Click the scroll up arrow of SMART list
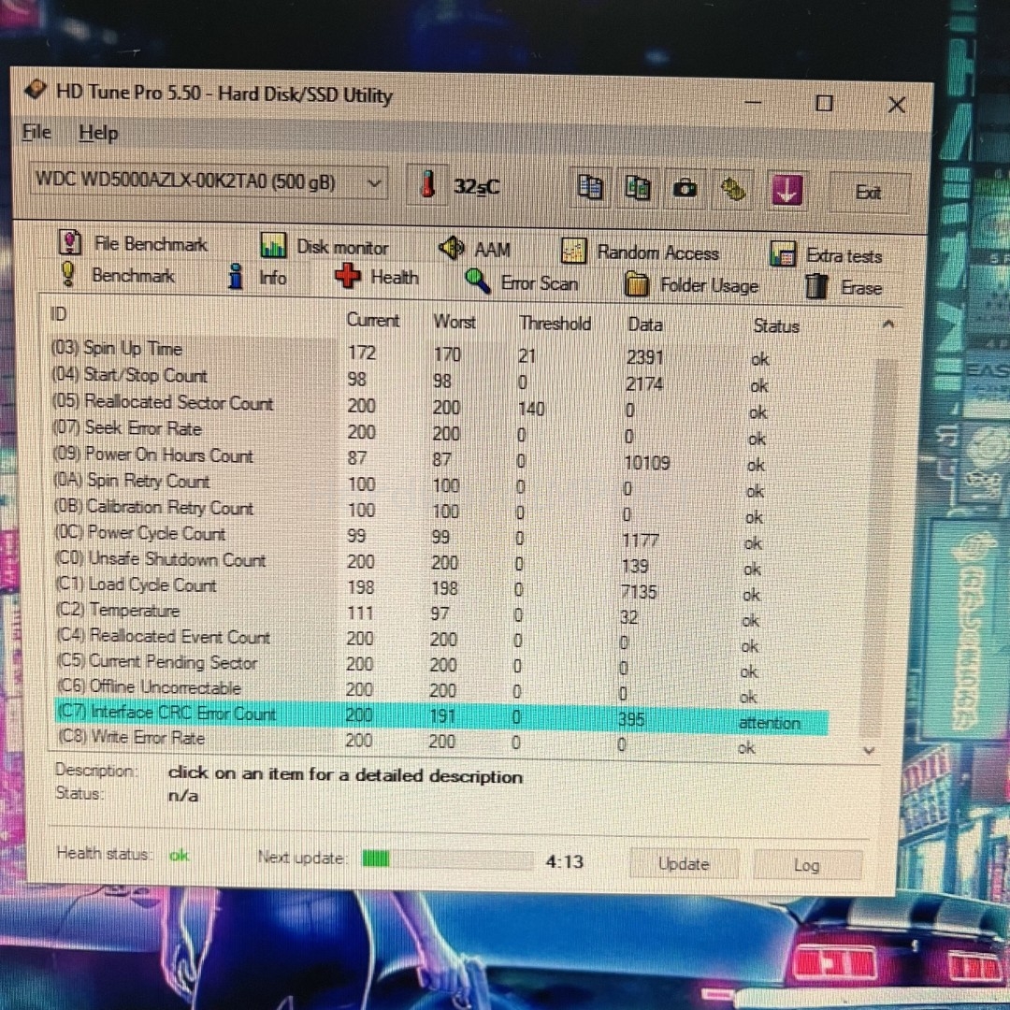This screenshot has width=1010, height=1010. 888,324
